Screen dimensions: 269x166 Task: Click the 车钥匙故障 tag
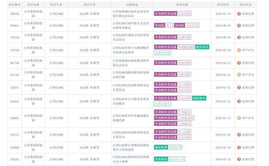(174, 47)
